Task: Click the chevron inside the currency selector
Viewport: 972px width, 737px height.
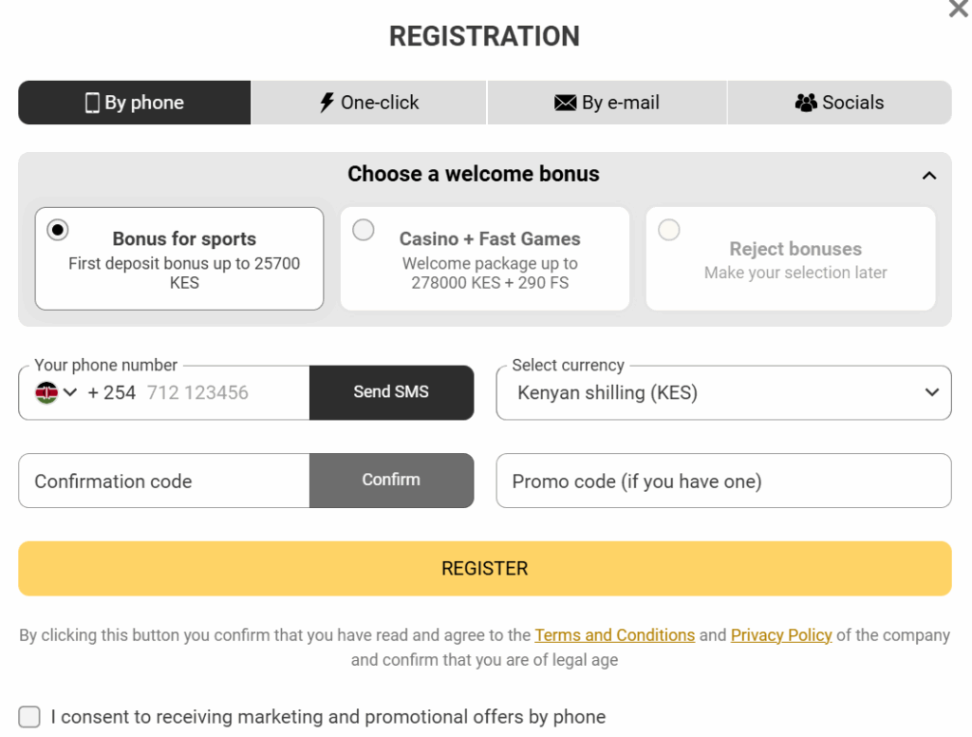Action: (931, 392)
